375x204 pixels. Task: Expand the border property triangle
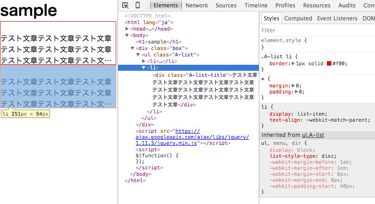[x=293, y=63]
